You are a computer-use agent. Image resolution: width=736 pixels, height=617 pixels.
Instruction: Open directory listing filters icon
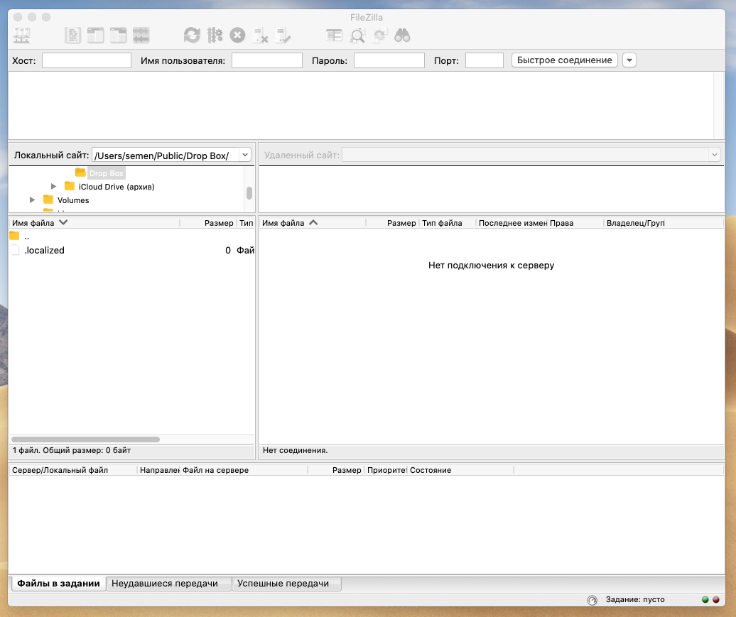(x=334, y=36)
